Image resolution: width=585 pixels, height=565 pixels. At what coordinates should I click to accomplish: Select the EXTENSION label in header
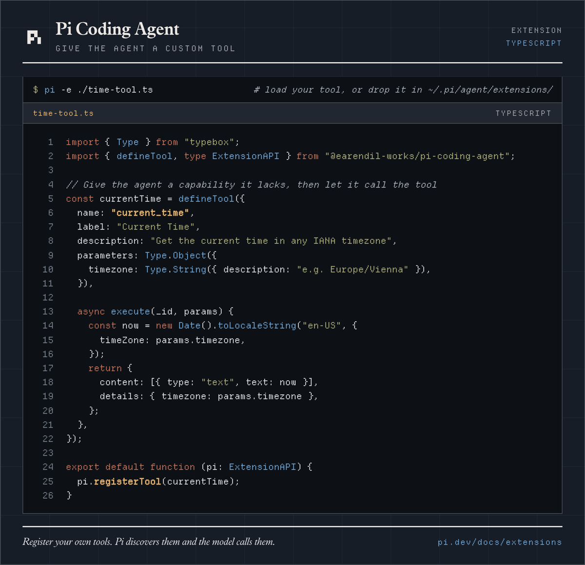coord(536,30)
